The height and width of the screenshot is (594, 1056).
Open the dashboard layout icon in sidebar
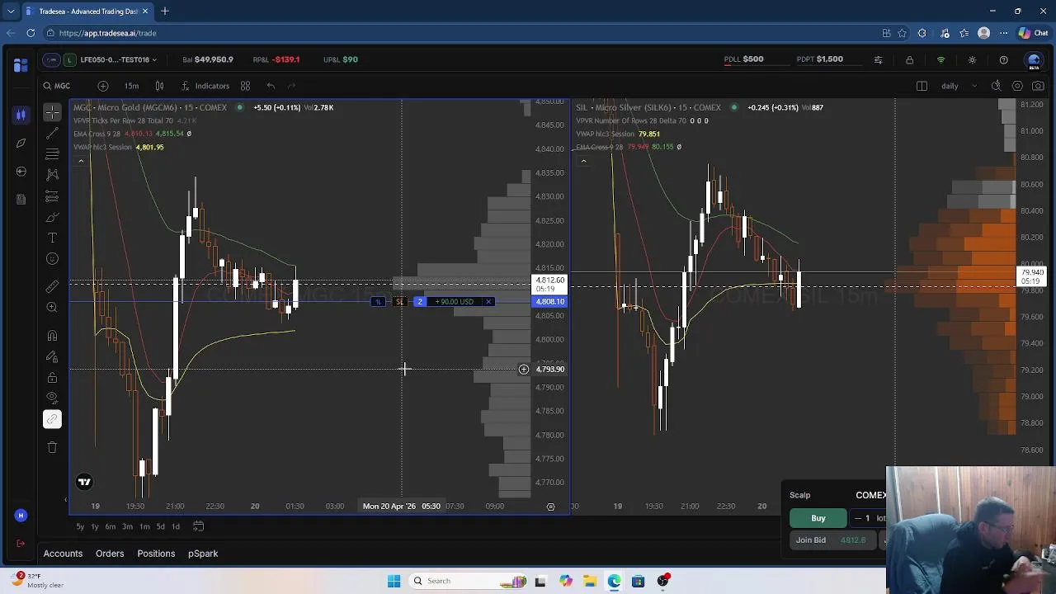click(21, 65)
